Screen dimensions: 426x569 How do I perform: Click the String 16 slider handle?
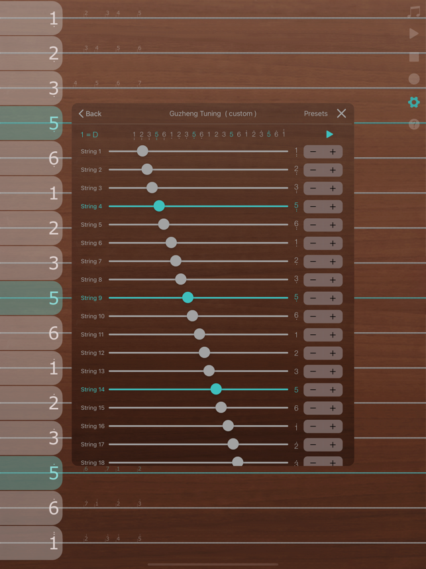pos(228,426)
